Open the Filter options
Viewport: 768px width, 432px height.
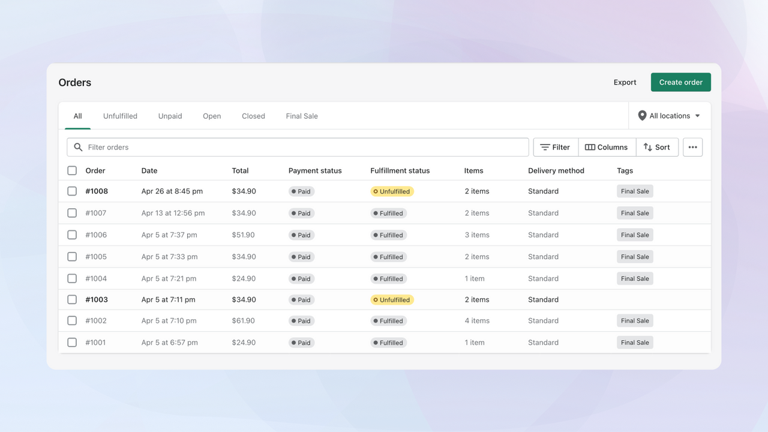pos(555,147)
